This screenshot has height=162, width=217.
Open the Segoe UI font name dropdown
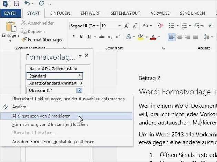point(97,26)
